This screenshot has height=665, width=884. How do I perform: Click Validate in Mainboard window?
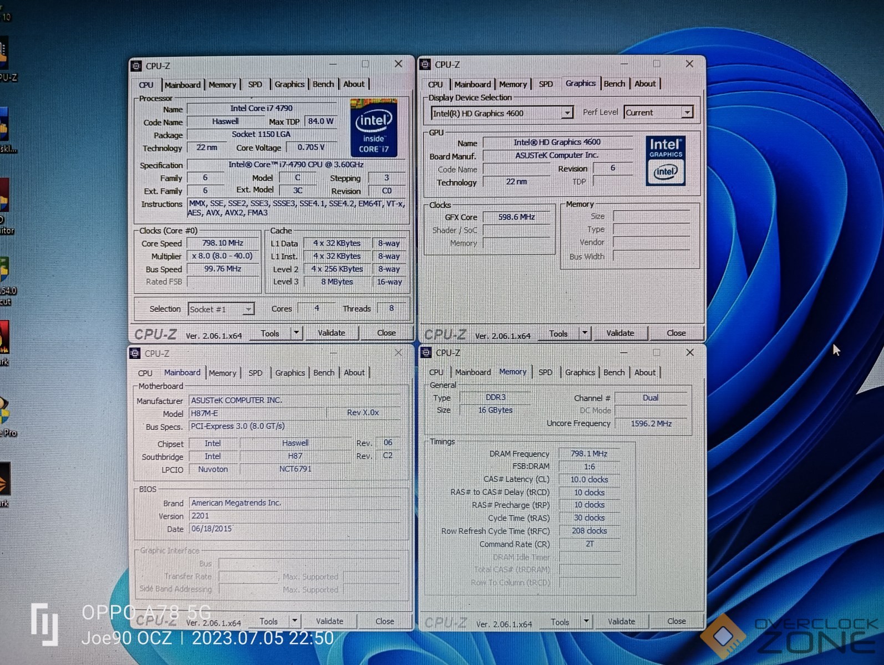coord(329,621)
